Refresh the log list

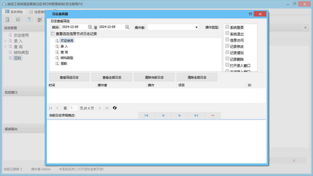click(115, 108)
